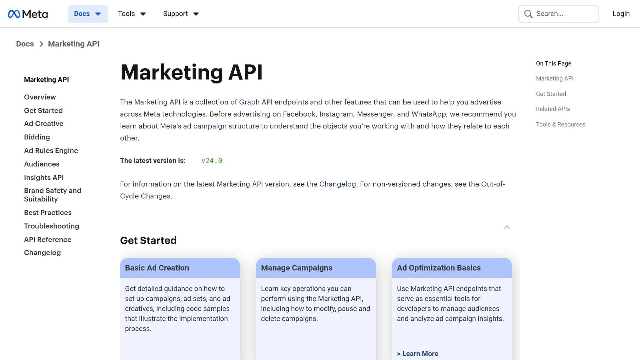Open the Changelog hyperlink in the paragraph
The width and height of the screenshot is (640, 360).
tap(337, 184)
